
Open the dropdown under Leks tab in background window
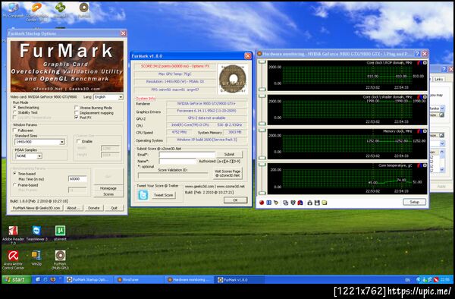(437, 109)
